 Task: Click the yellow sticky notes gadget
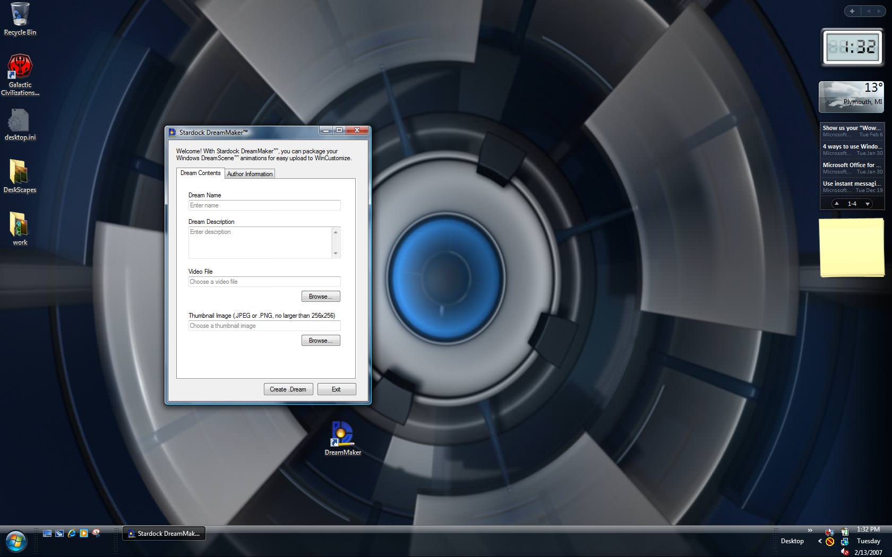[852, 247]
